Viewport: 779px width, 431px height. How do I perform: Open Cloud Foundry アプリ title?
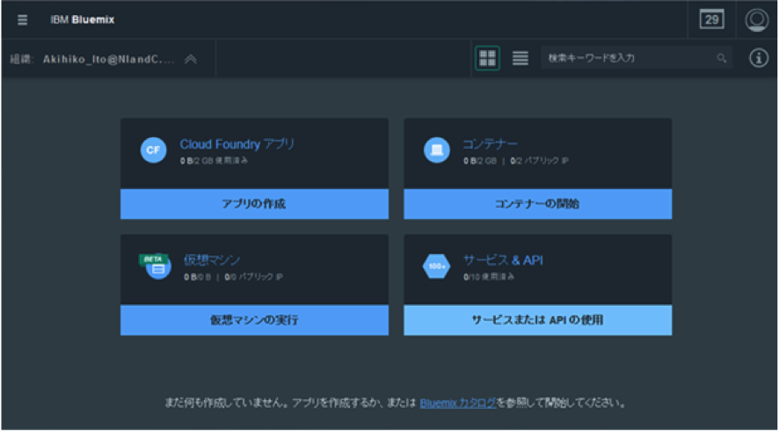point(237,144)
